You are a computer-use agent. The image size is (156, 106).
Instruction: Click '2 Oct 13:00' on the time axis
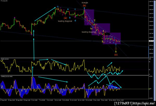pos(34,100)
